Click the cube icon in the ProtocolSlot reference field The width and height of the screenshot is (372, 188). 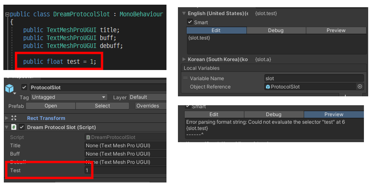268,87
